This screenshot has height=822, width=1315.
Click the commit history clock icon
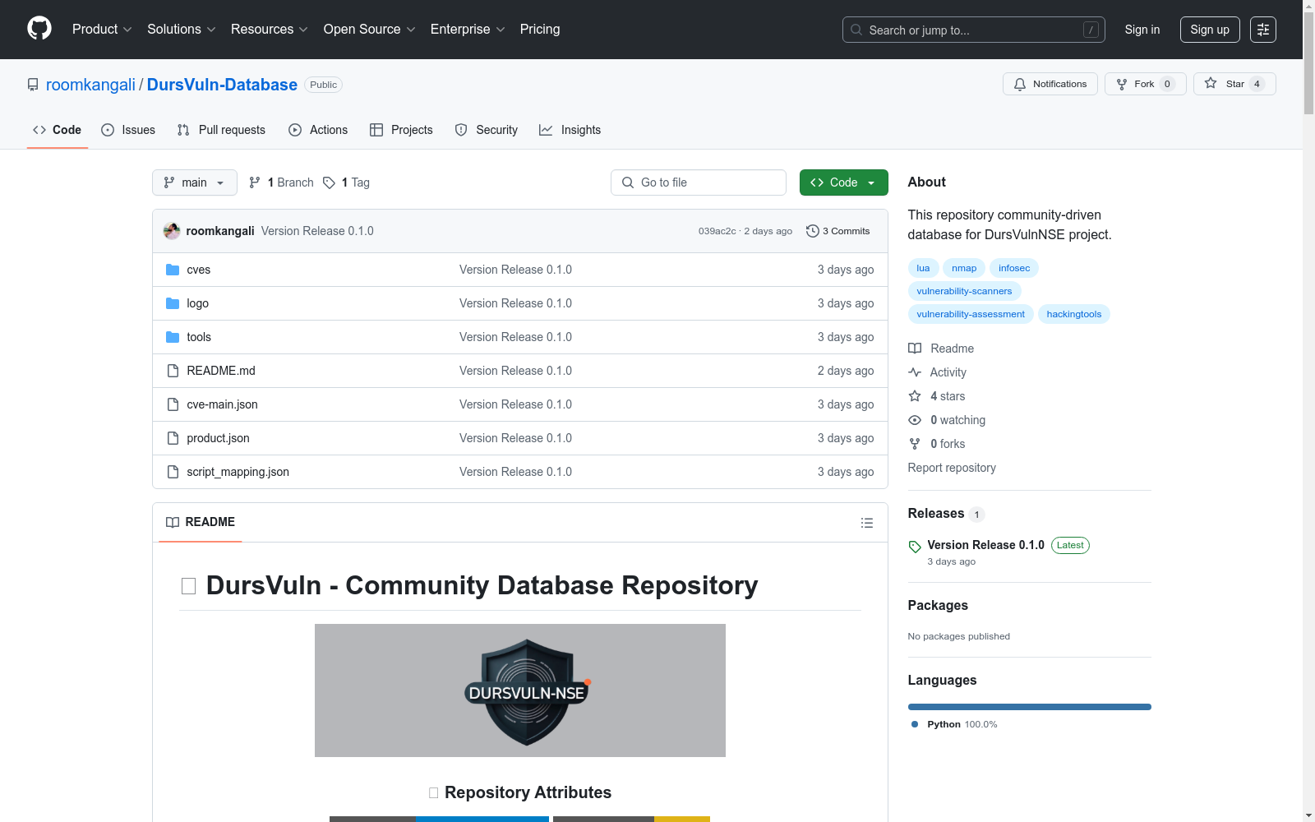point(813,231)
